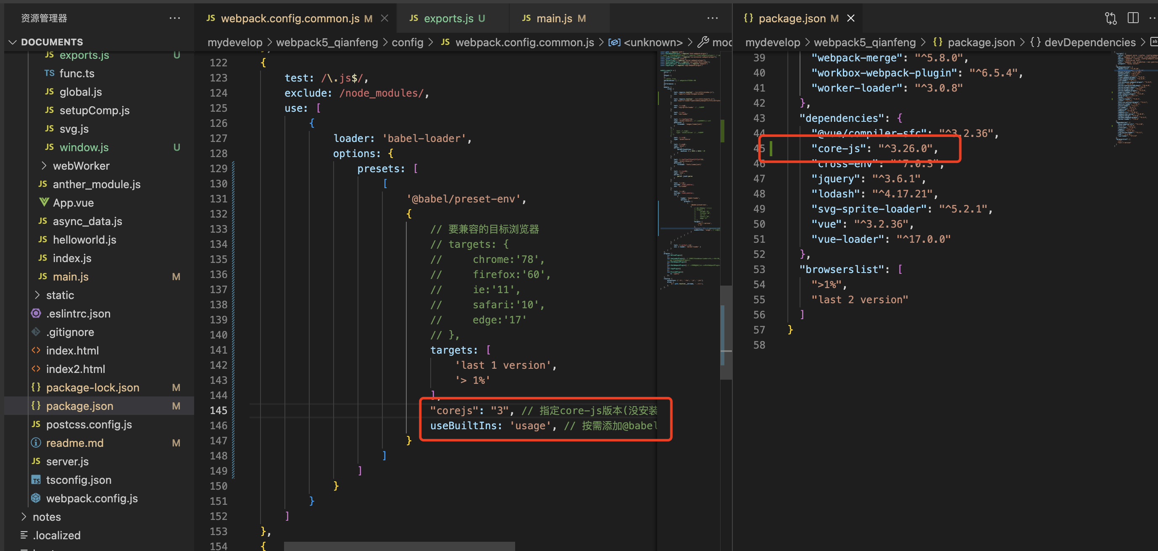Click the tsconfig.json file icon
The image size is (1158, 551).
36,480
